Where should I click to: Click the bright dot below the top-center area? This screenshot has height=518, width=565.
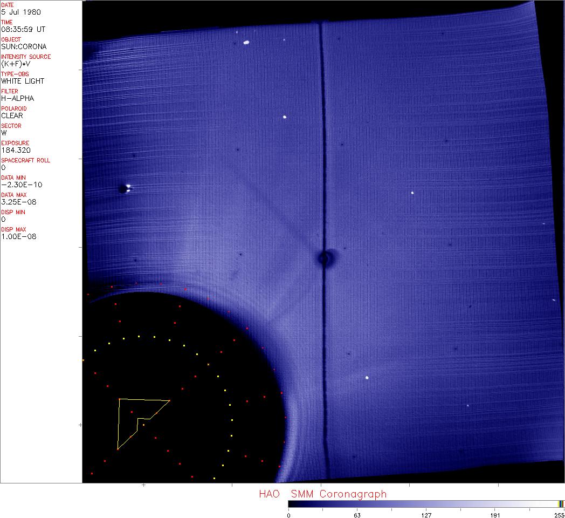pyautogui.click(x=285, y=117)
